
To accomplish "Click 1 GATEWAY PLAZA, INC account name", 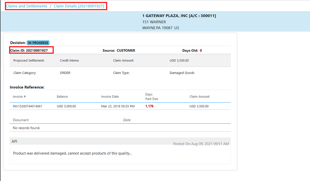I will [x=179, y=16].
